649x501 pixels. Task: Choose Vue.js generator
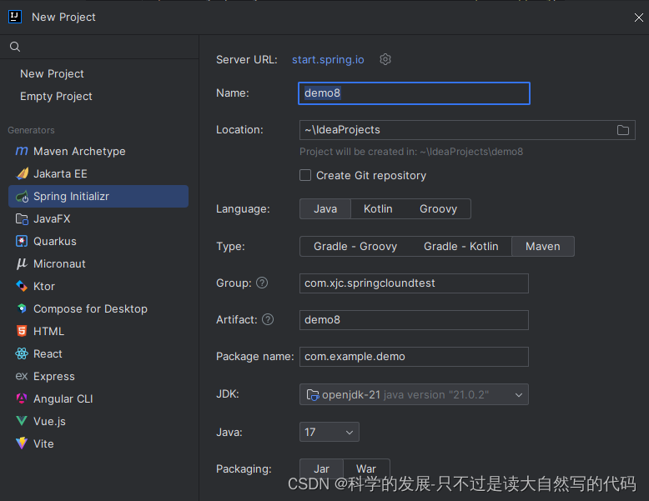(x=98, y=421)
